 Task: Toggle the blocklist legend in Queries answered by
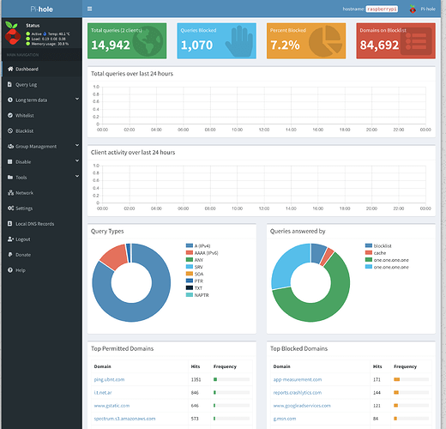(x=378, y=245)
